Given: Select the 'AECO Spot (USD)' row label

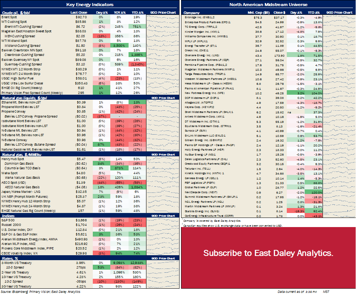Looking at the screenshot, I should [14, 183].
